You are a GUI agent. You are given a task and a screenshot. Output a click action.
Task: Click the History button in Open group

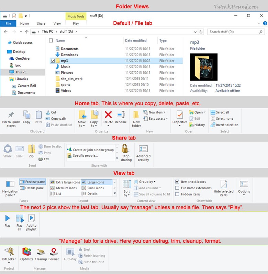[x=197, y=125]
